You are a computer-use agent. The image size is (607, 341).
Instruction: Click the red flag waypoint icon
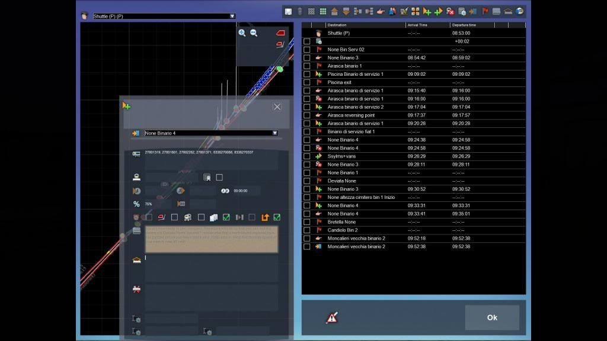485,12
